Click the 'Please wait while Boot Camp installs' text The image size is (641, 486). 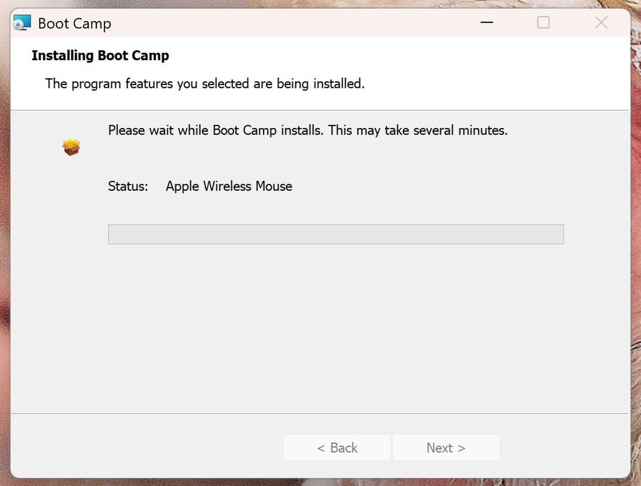point(215,130)
